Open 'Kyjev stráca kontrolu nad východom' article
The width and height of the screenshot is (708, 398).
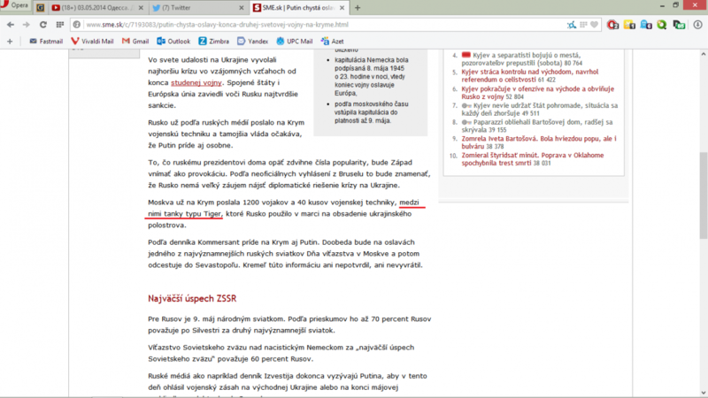point(529,75)
